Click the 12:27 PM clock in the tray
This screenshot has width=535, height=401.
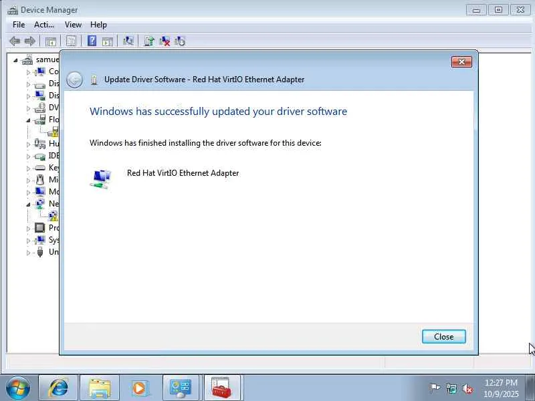pyautogui.click(x=501, y=382)
